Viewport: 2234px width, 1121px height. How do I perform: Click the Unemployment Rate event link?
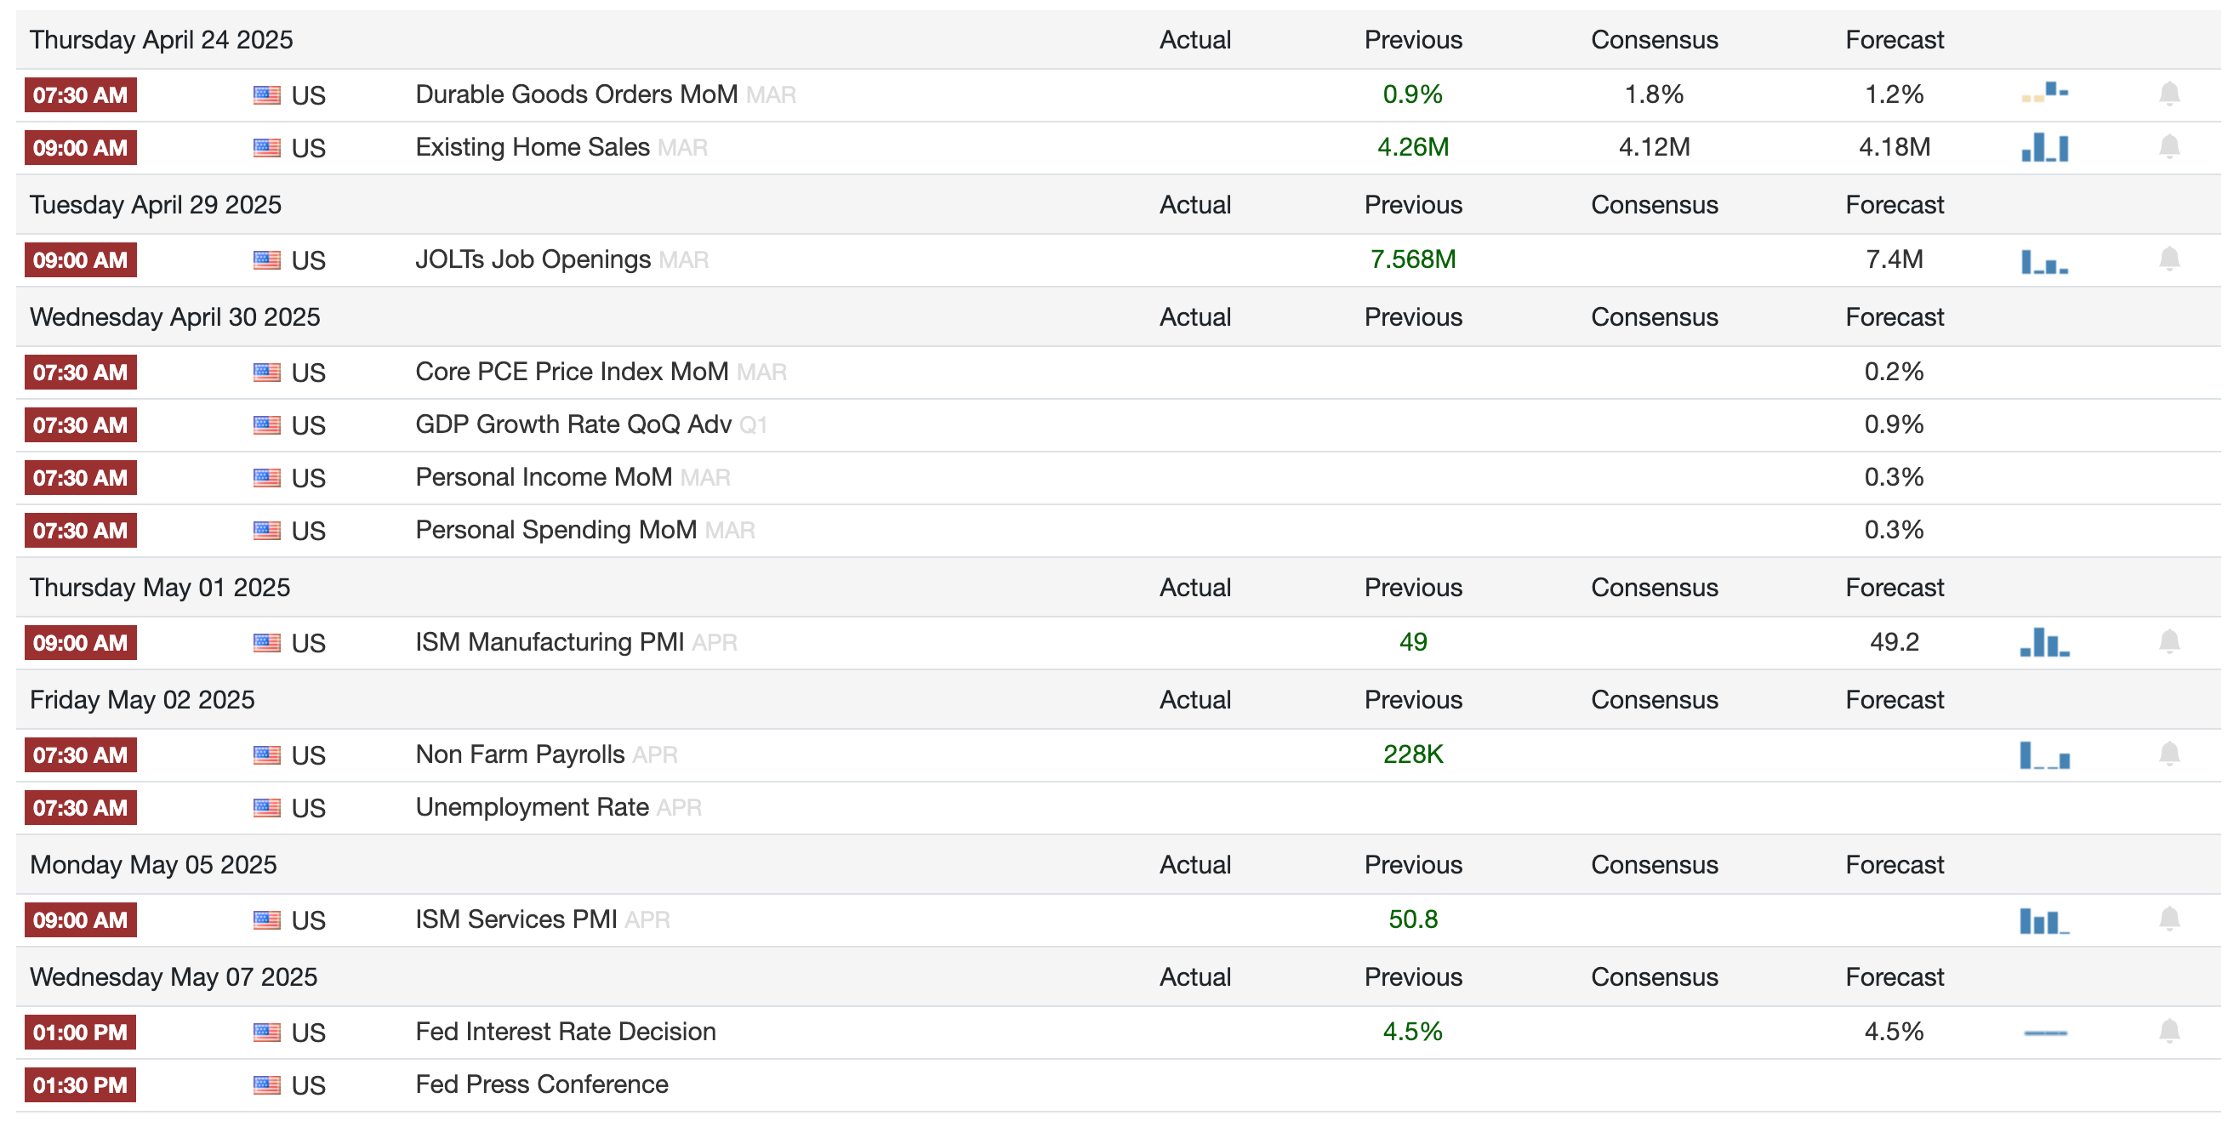[x=532, y=807]
